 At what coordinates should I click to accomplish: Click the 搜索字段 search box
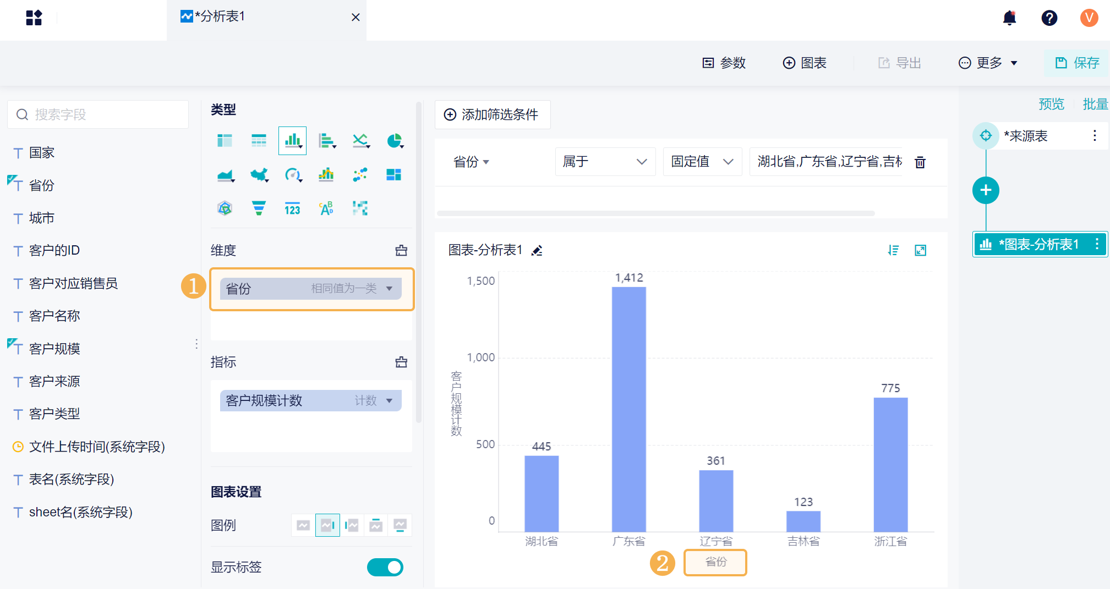coord(98,114)
